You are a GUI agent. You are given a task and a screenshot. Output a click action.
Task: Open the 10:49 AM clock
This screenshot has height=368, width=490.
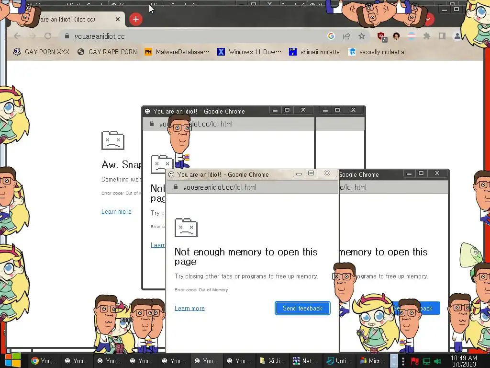464,361
